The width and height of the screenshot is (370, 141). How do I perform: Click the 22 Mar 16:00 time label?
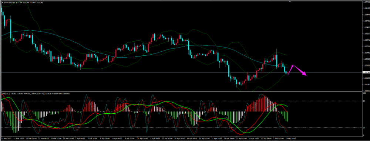click(x=19, y=138)
